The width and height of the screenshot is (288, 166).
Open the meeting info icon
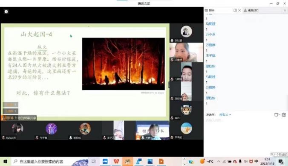click(x=6, y=11)
